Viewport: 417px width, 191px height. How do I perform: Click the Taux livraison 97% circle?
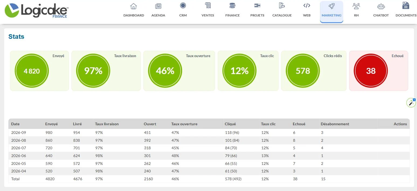(93, 71)
